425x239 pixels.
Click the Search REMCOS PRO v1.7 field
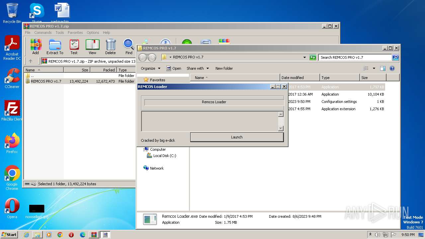[355, 57]
